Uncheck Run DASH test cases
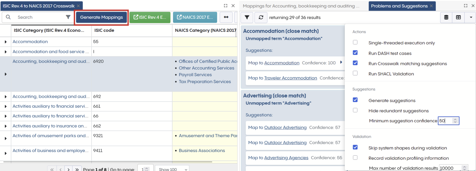 [x=355, y=53]
